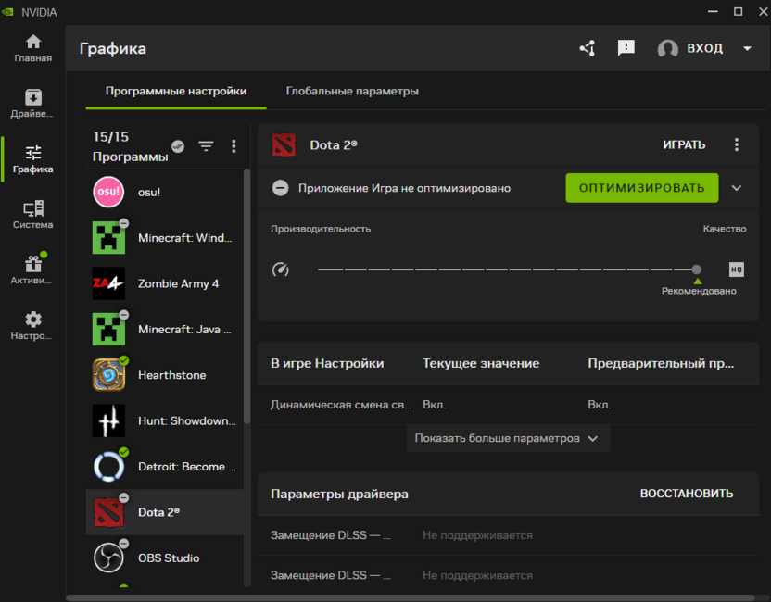The height and width of the screenshot is (602, 771).
Task: Switch to Глобальные параметры tab
Action: (352, 92)
